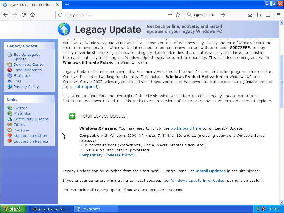Click the forward navigation arrow

click(15, 15)
